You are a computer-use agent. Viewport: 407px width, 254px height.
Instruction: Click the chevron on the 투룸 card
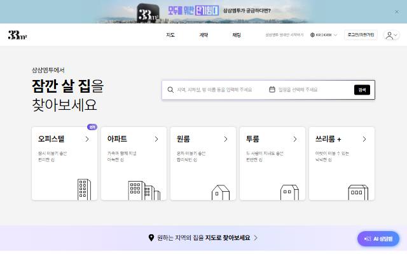(x=295, y=139)
